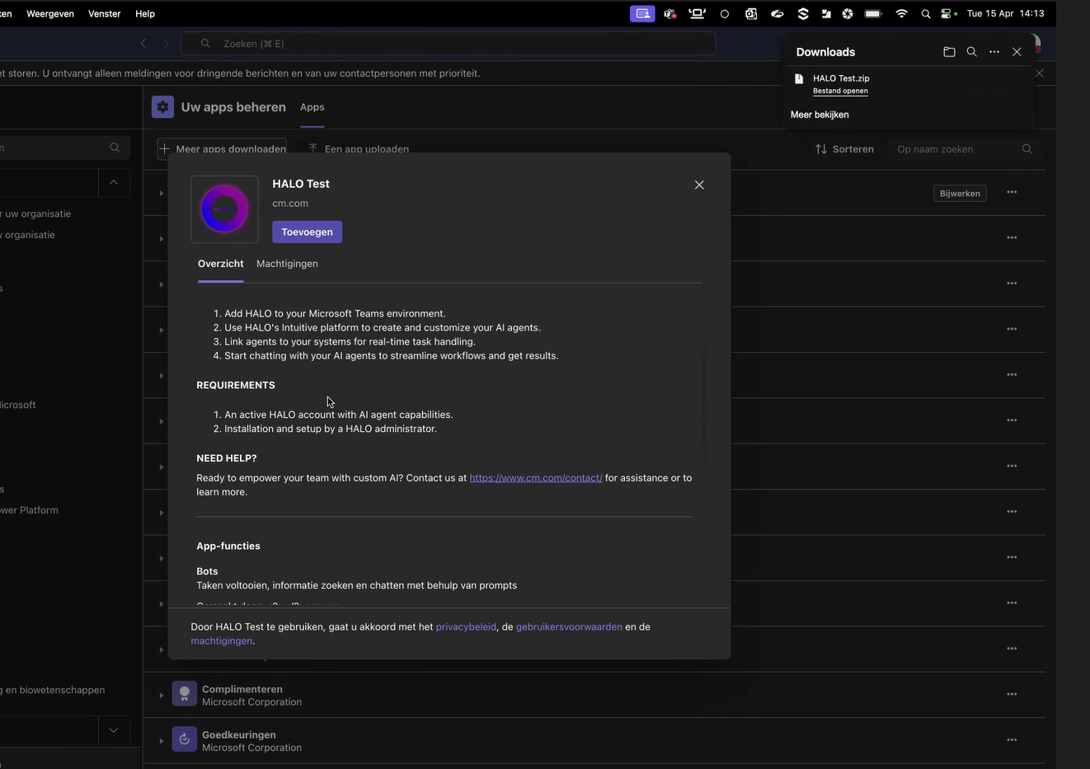The image size is (1090, 769).
Task: Open the Help menu
Action: [x=145, y=13]
